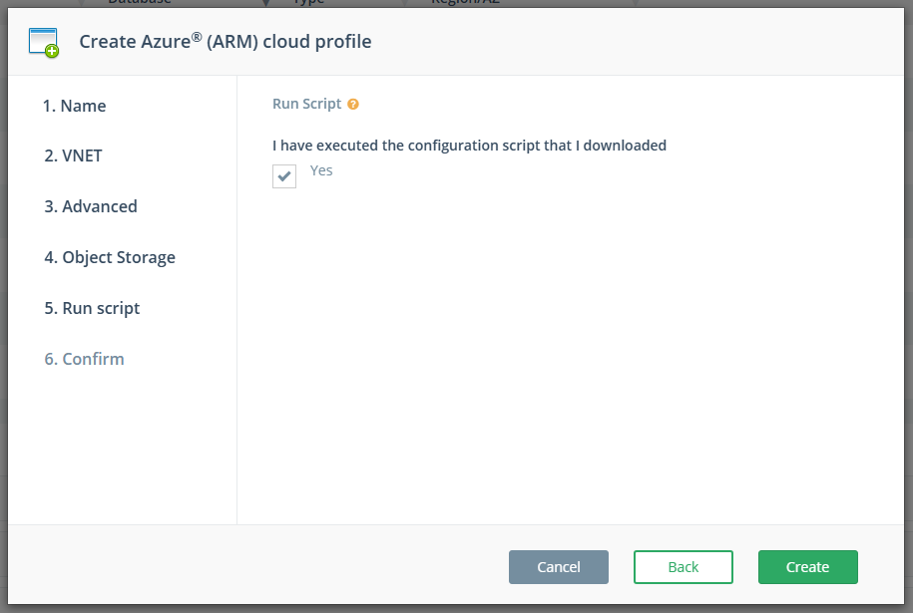
Task: Click the Back button
Action: tap(683, 567)
